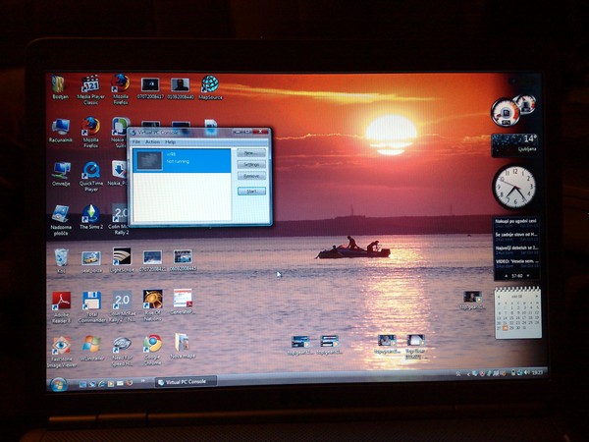This screenshot has height=442, width=589.
Task: Click taskbar clock showing 19:27
Action: (538, 372)
